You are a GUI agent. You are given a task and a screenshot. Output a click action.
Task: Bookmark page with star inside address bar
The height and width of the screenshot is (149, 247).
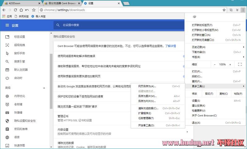pyautogui.click(x=224, y=10)
